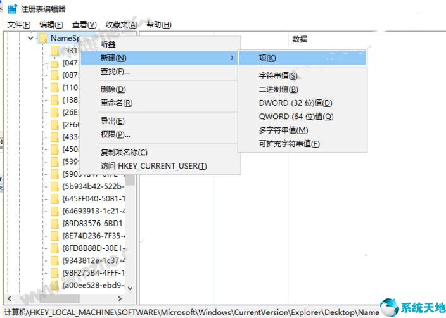Collapse the NameSpace tree node arrow
Image resolution: width=446 pixels, height=318 pixels.
click(30, 38)
